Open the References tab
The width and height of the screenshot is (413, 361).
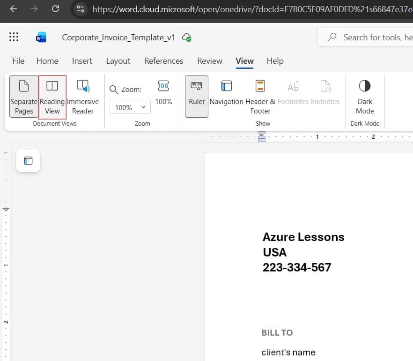point(163,61)
